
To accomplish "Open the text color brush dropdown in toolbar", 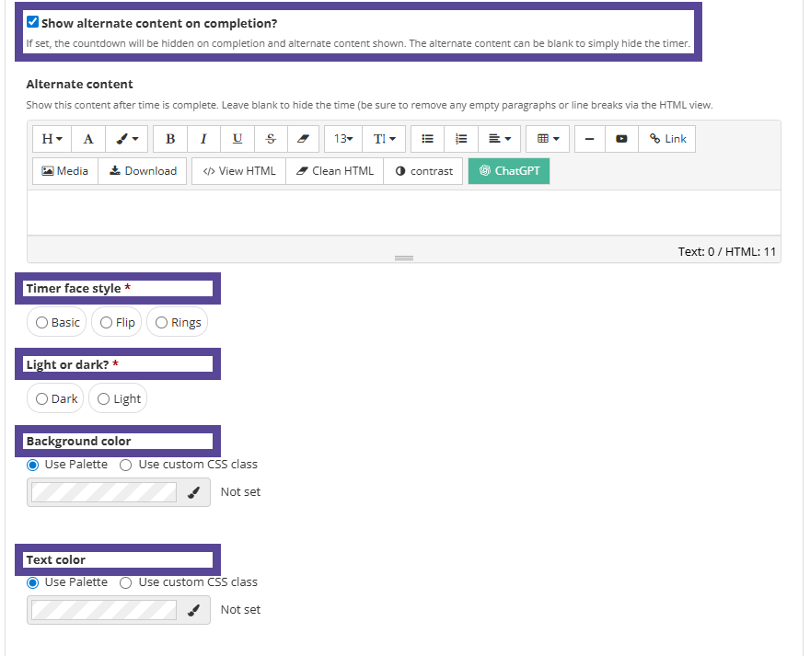I will (x=127, y=139).
